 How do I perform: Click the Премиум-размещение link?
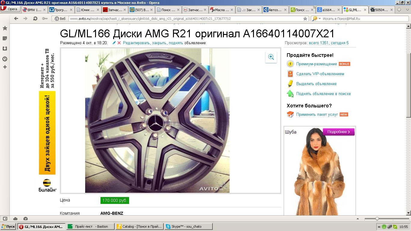pos(316,64)
